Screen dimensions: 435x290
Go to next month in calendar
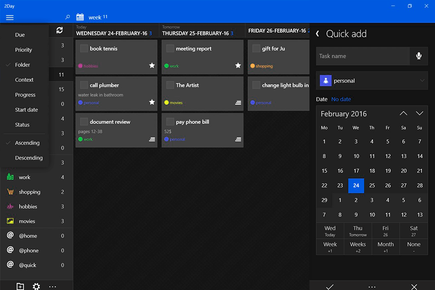point(420,113)
